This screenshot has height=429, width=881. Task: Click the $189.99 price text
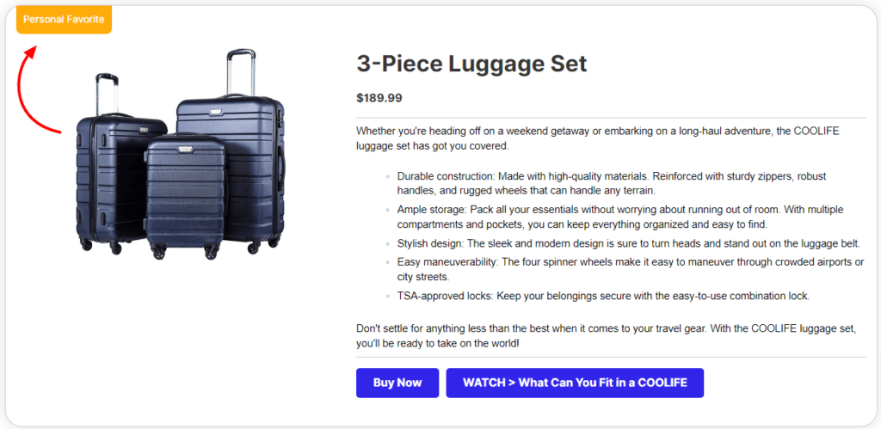(379, 98)
